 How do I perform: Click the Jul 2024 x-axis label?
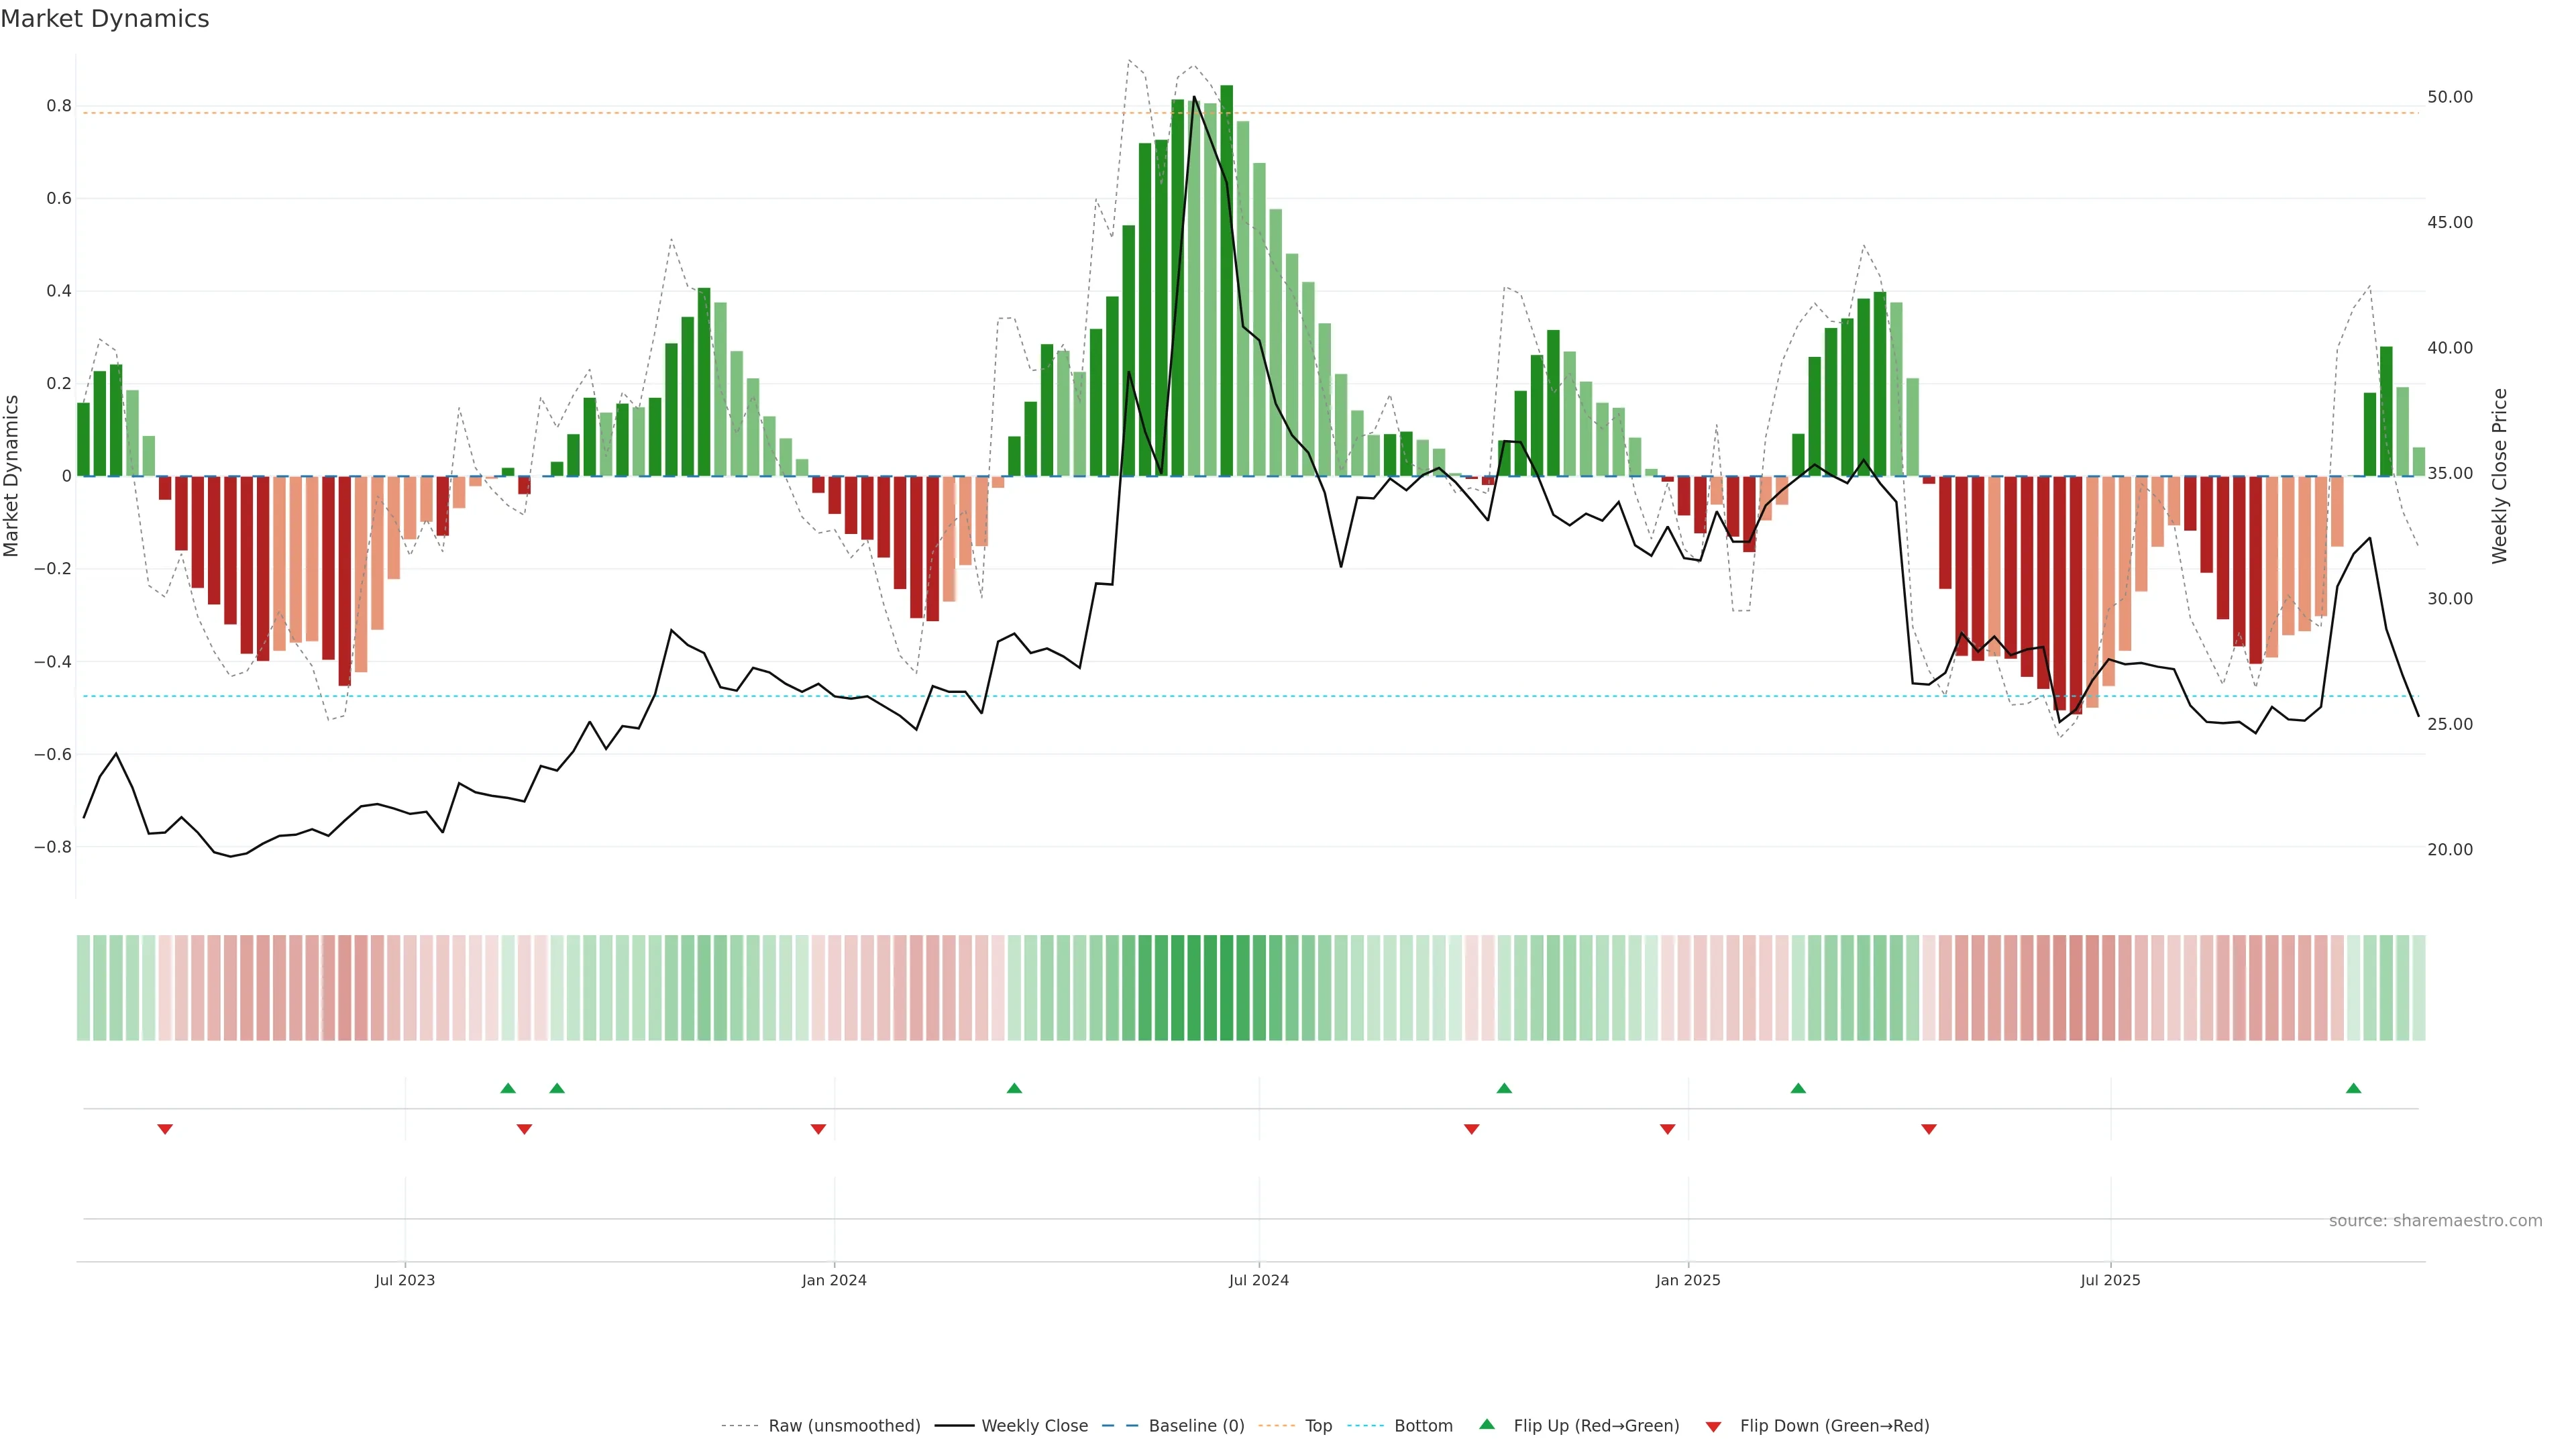(1258, 1280)
